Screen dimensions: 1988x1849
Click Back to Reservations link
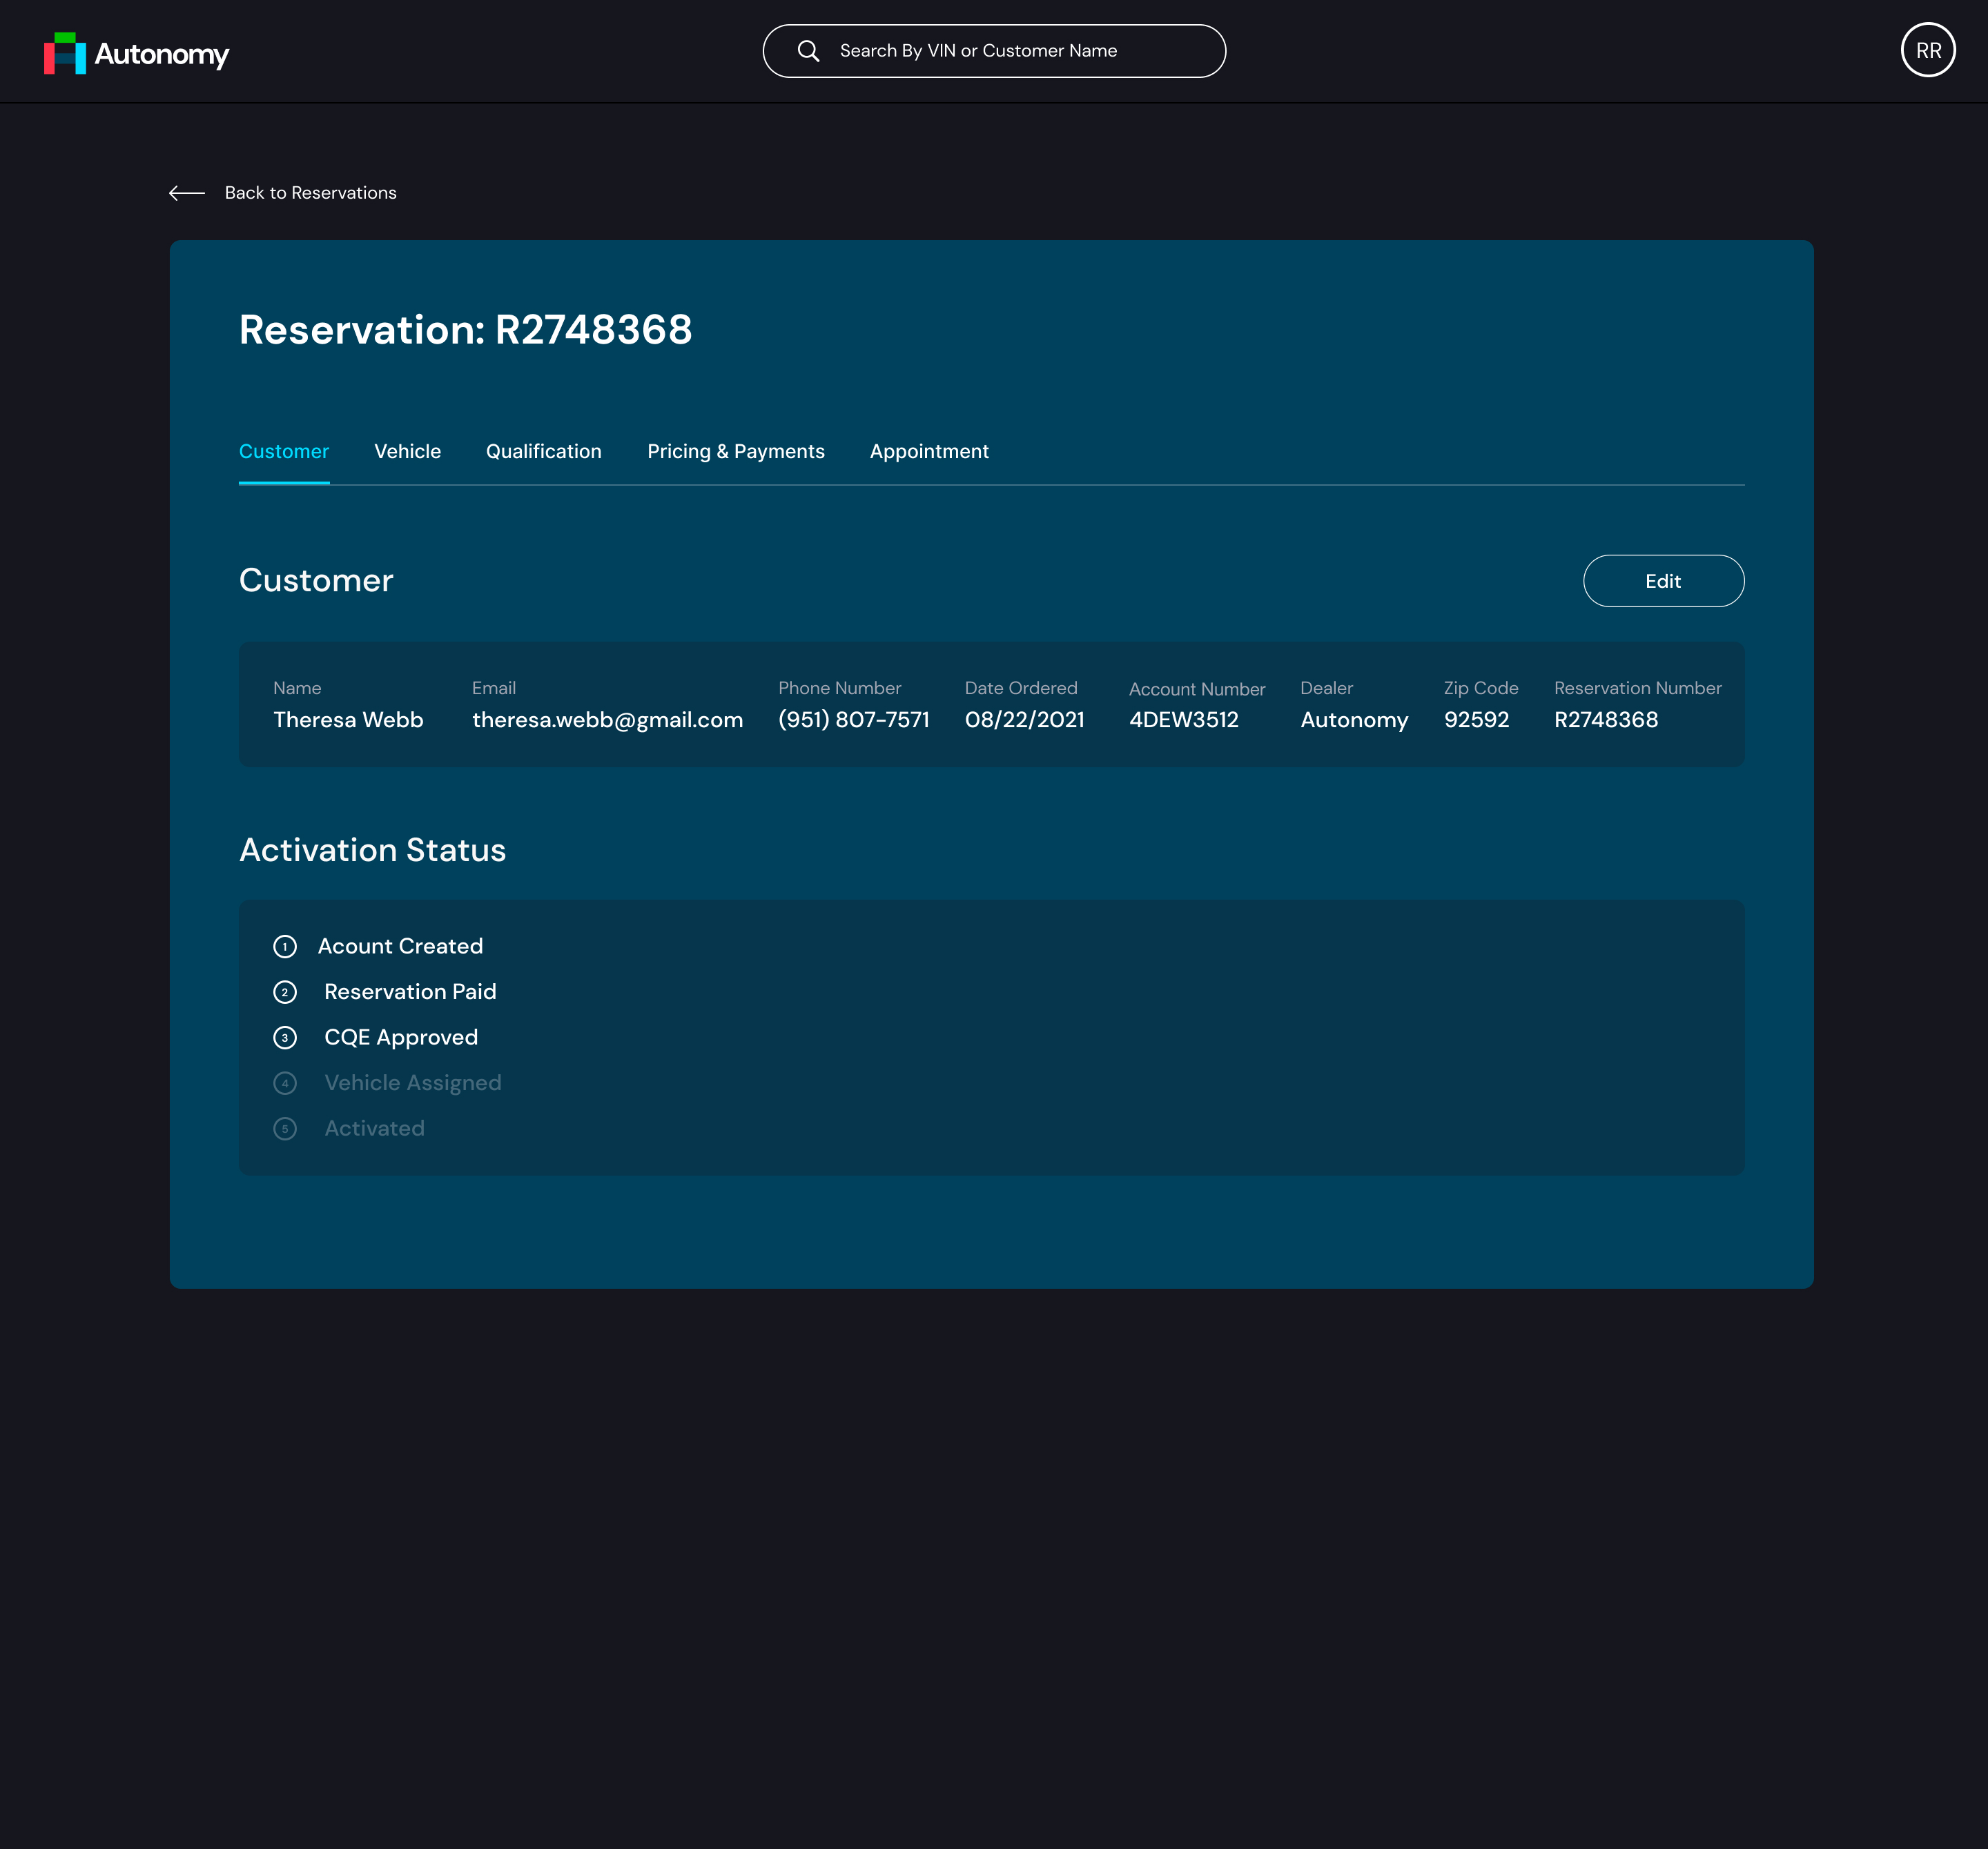pyautogui.click(x=310, y=193)
